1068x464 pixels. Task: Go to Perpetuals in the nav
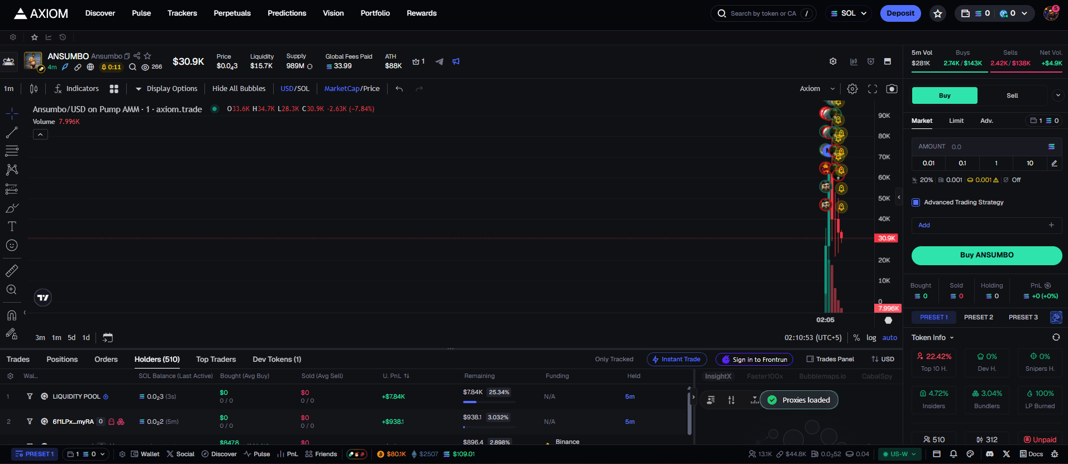coord(232,13)
